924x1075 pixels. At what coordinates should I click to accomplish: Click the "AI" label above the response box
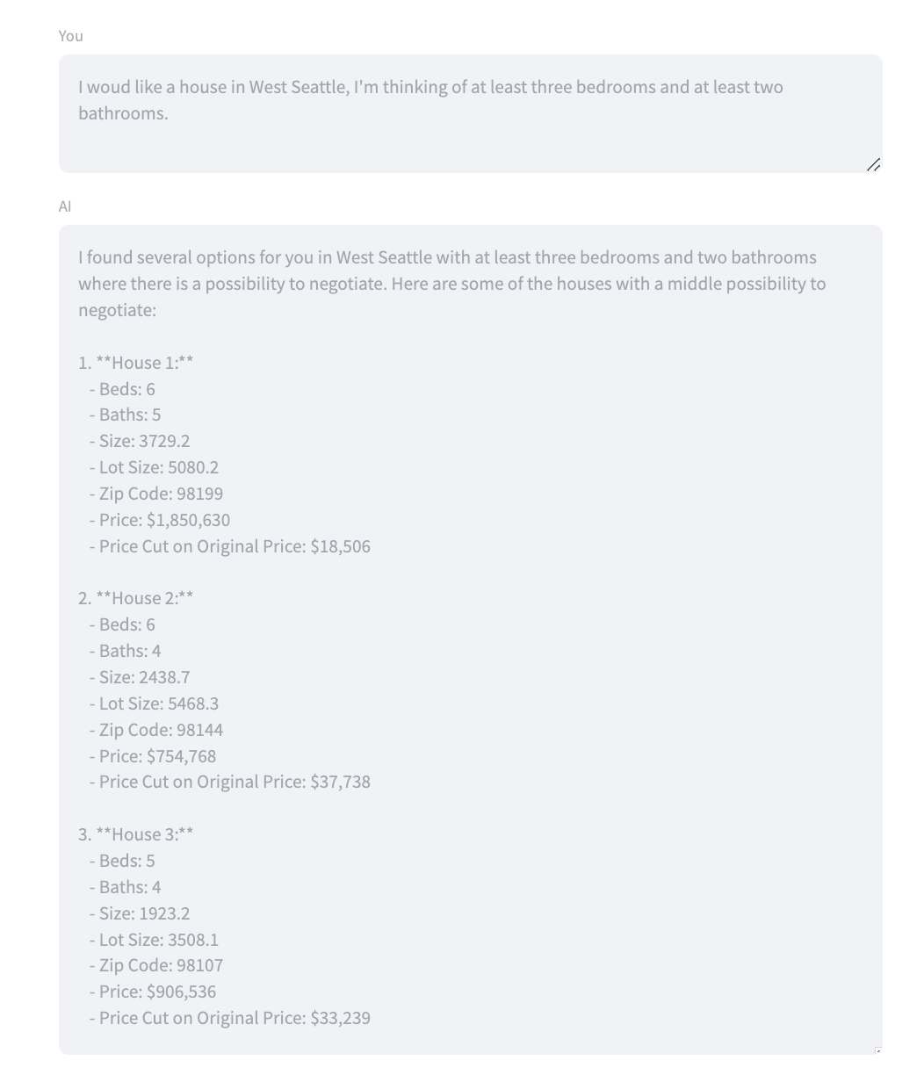[65, 206]
